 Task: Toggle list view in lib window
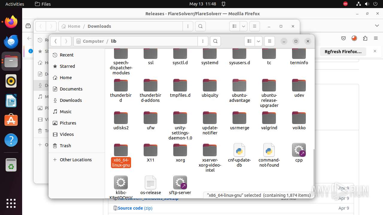250,41
